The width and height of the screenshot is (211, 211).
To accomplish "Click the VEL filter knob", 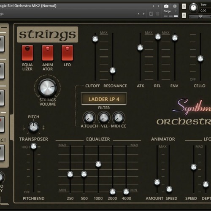I will pos(104,118).
